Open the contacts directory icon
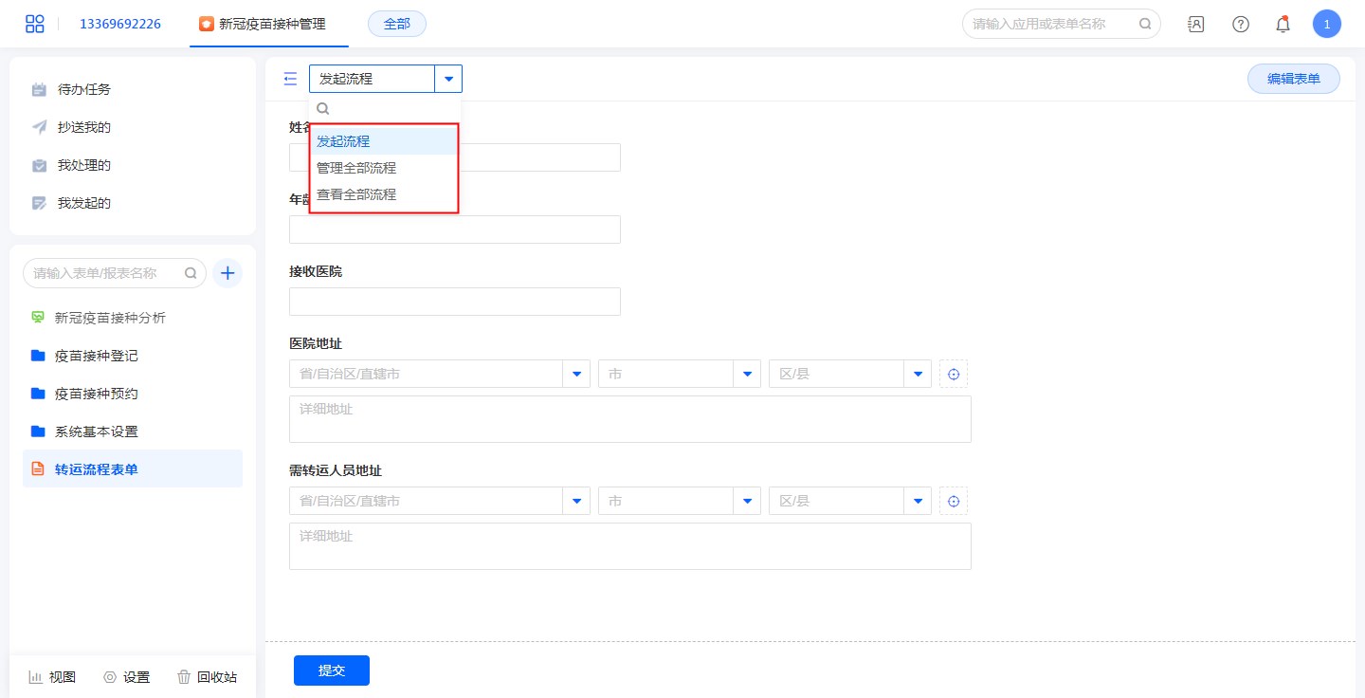The image size is (1365, 698). coord(1196,24)
